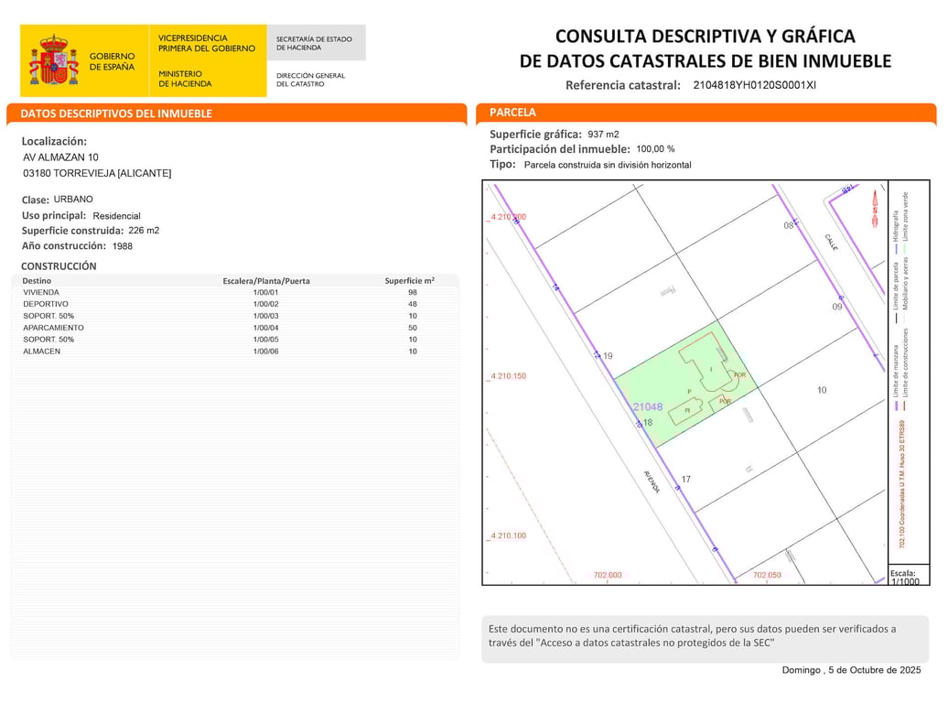Click the upper POR porch marker
This screenshot has width=948, height=703.
point(739,375)
